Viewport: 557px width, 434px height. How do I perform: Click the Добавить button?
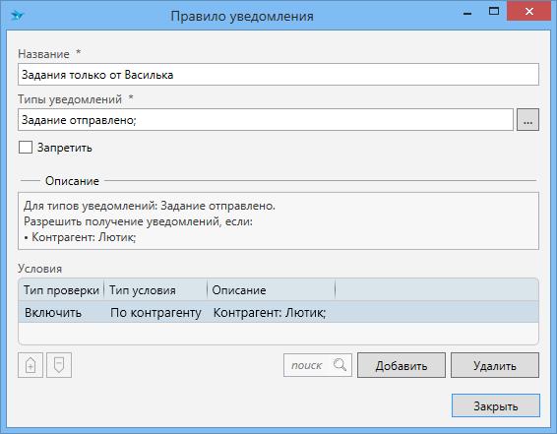(402, 365)
